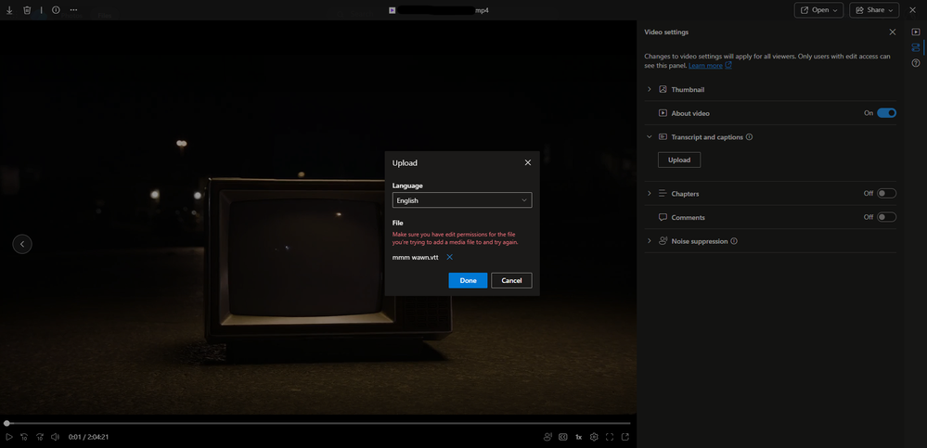Open the more options ellipsis menu
The width and height of the screenshot is (927, 448).
73,10
